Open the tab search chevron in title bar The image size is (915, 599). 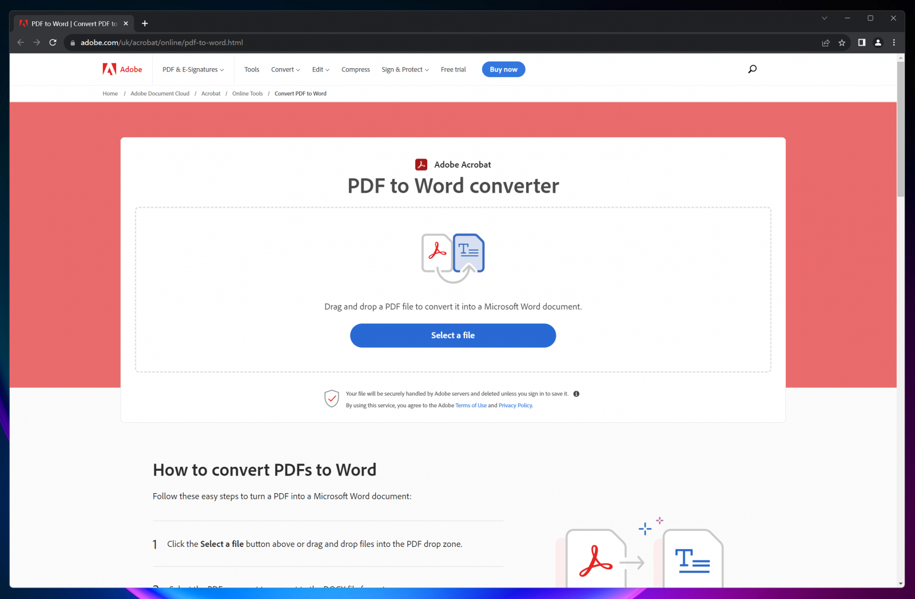coord(825,18)
